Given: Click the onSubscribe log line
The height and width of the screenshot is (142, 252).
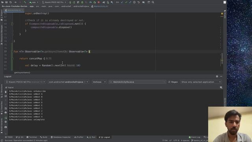Looking at the screenshot, I should pos(28,91).
